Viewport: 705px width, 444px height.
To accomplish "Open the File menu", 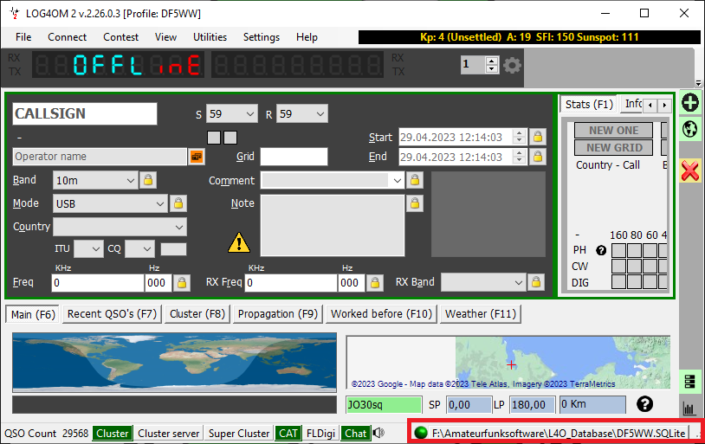I will (23, 37).
